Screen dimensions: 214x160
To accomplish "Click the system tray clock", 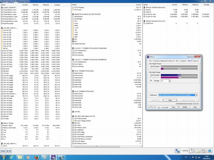I will point(207,157).
